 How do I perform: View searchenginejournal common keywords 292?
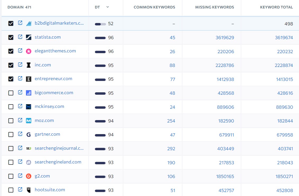[x=171, y=149]
